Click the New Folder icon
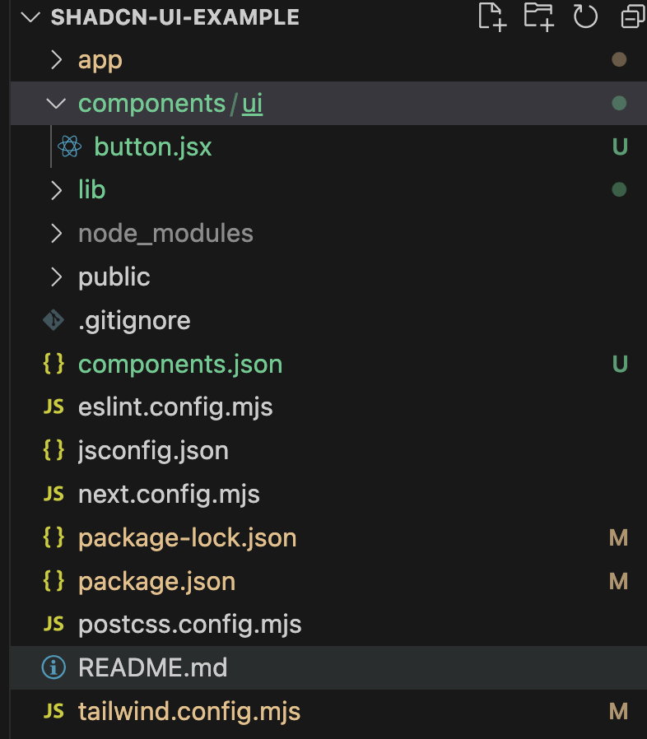Viewport: 647px width, 739px height. 539,16
